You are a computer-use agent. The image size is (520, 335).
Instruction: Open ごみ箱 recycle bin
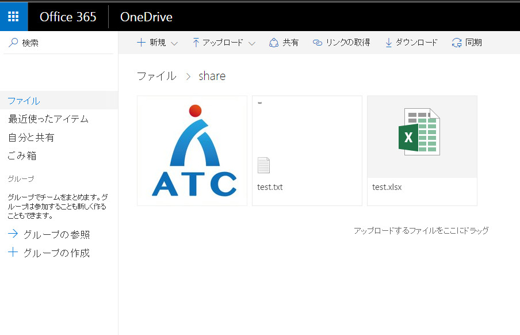tap(22, 155)
